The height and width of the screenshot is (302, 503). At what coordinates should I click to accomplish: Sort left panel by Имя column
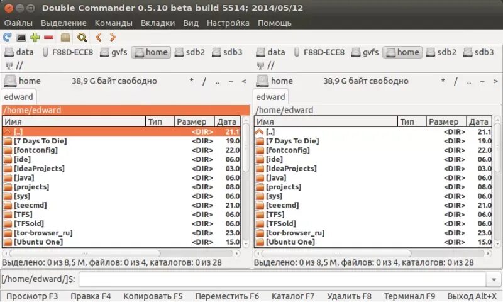click(x=74, y=121)
